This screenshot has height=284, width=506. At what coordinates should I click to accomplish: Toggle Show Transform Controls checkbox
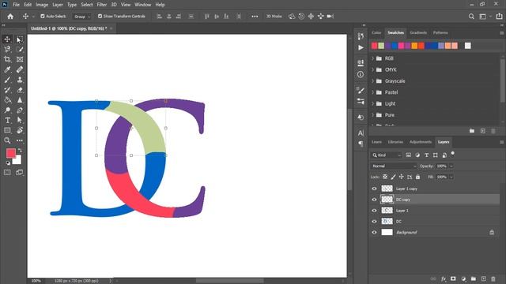[100, 16]
